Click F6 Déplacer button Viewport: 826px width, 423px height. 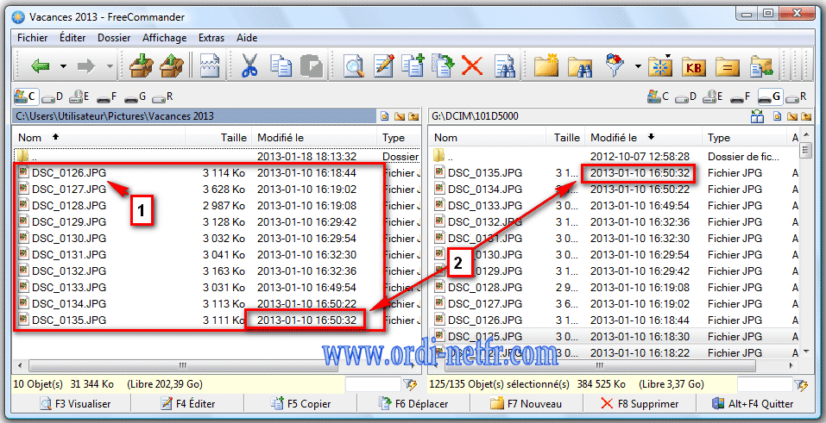coord(413,404)
